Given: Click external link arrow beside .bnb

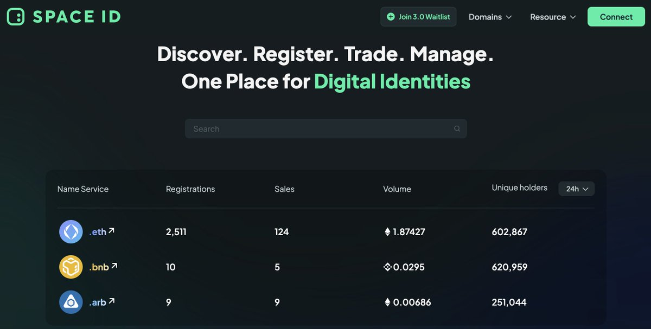Looking at the screenshot, I should (114, 266).
